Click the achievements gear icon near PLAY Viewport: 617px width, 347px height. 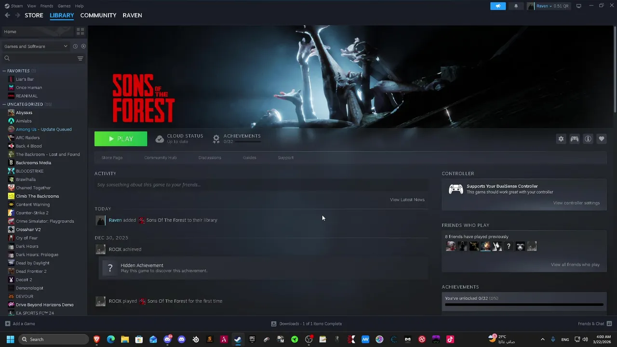point(216,139)
